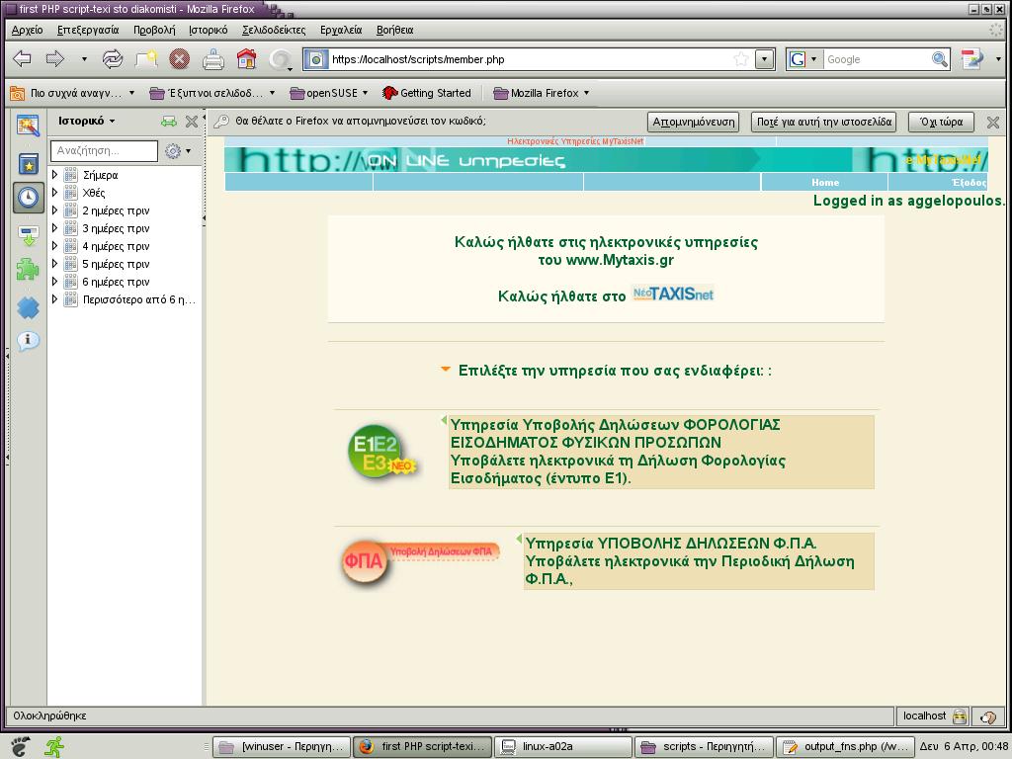Open the blue puzzle piece sidebar icon
1012x759 pixels.
click(x=28, y=308)
